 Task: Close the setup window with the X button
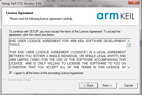[134, 2]
